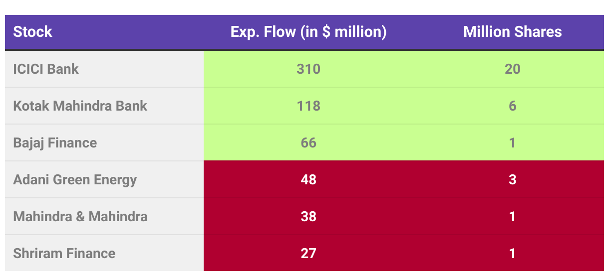
Task: Click Bajaj Finance's 66 flow value
Action: pos(308,142)
